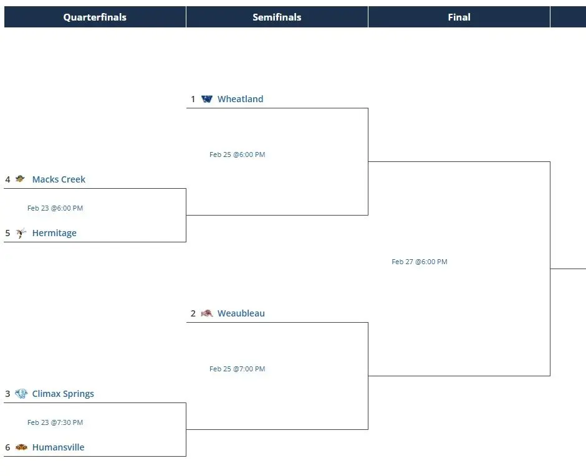The height and width of the screenshot is (476, 586).
Task: Click the Wheatland team logo icon
Action: 207,99
